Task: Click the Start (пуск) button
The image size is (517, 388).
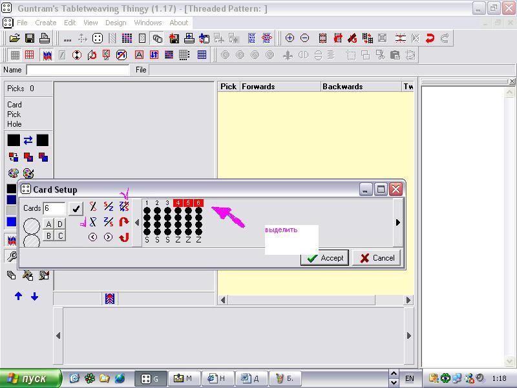Action: click(x=31, y=378)
